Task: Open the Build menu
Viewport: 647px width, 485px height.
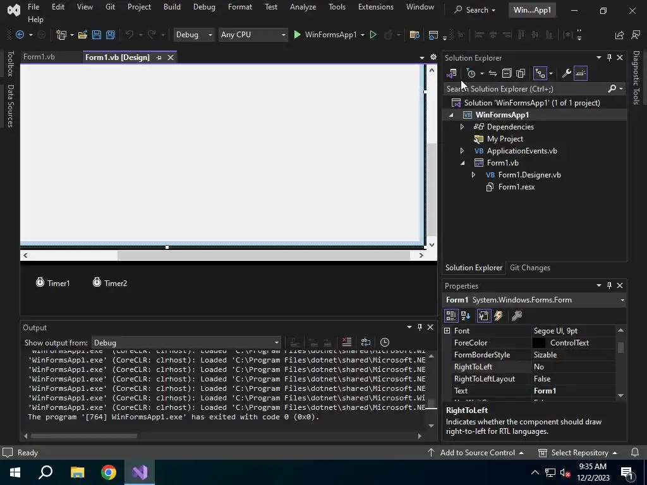Action: [x=172, y=7]
